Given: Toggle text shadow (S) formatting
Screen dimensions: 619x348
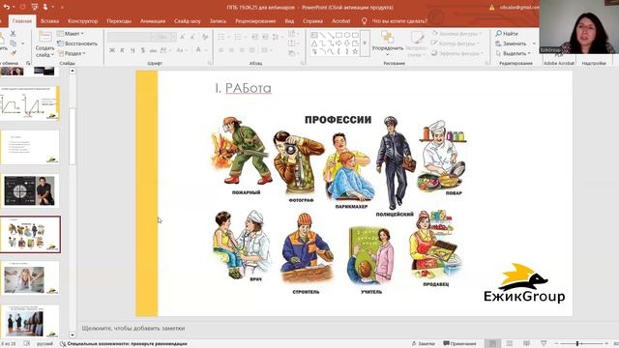Looking at the screenshot, I should pos(142,50).
